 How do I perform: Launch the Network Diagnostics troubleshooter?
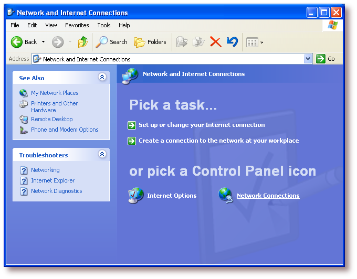tap(56, 191)
